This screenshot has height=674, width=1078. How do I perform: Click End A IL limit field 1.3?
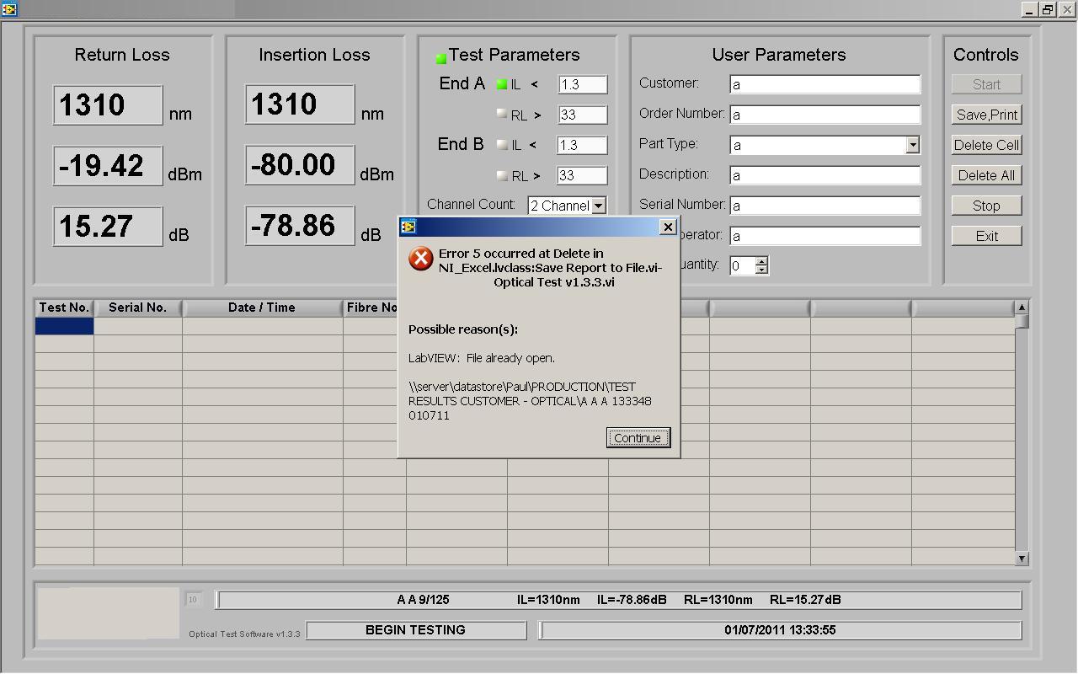coord(582,84)
